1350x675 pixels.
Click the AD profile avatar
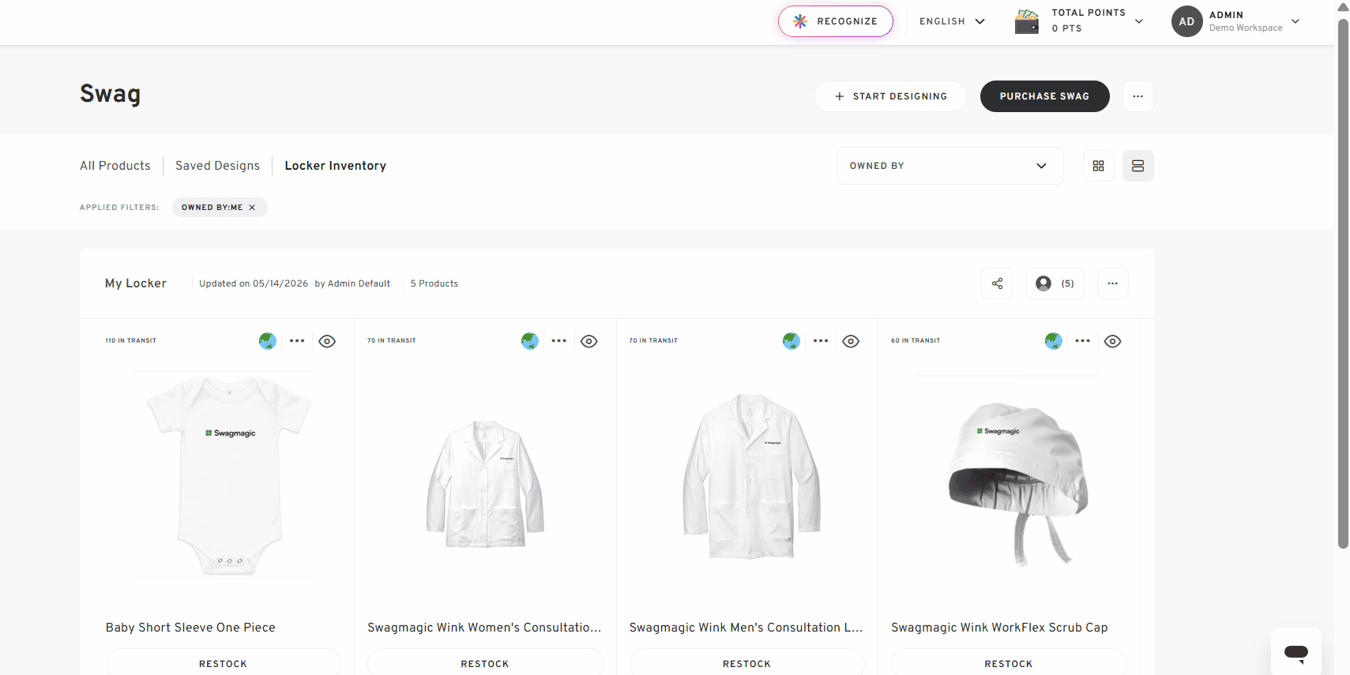(1186, 21)
